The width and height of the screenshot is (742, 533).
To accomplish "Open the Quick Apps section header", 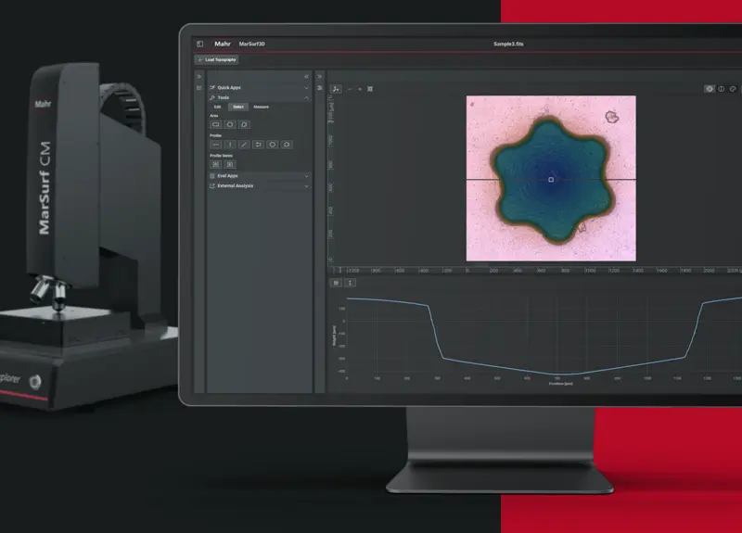I will pos(259,87).
